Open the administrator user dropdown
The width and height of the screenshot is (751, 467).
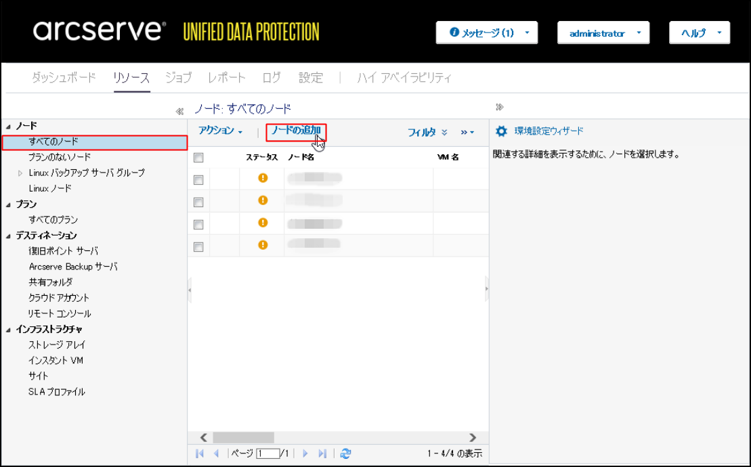[x=603, y=33]
